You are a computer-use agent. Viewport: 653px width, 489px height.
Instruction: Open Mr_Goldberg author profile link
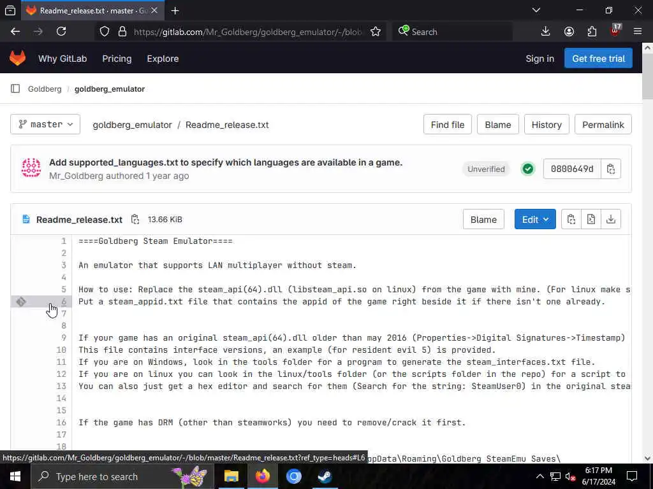click(76, 176)
